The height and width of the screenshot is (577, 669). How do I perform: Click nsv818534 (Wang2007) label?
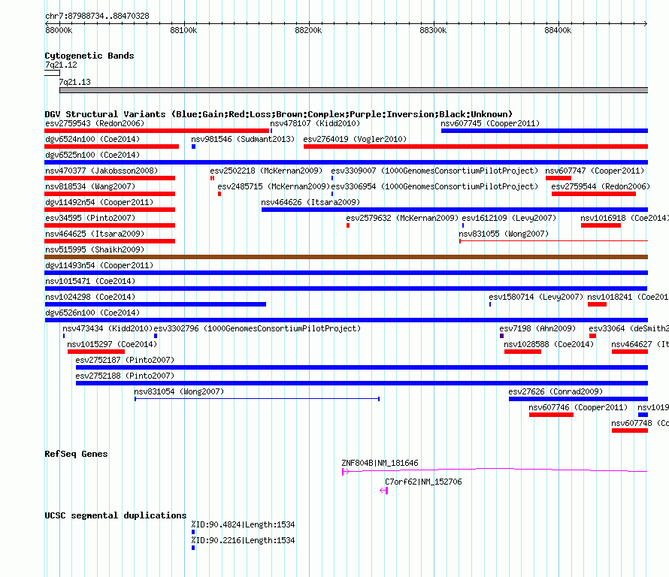pyautogui.click(x=90, y=187)
